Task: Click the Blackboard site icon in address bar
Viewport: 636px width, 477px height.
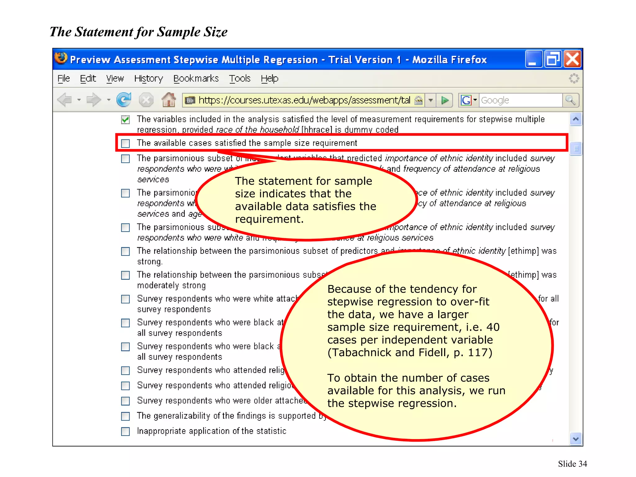Action: tap(190, 100)
